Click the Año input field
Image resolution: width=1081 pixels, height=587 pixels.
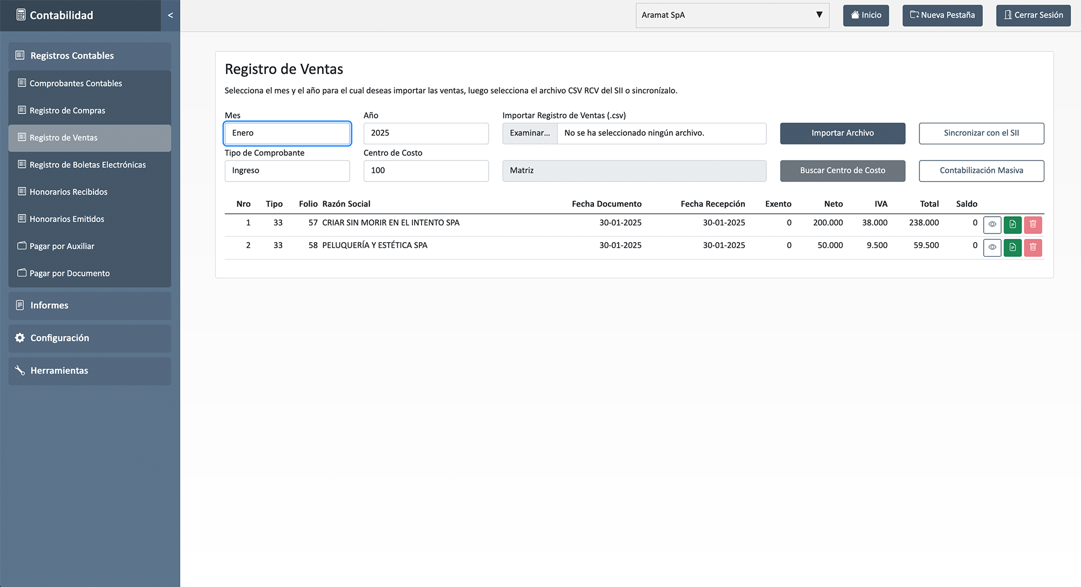coord(426,133)
